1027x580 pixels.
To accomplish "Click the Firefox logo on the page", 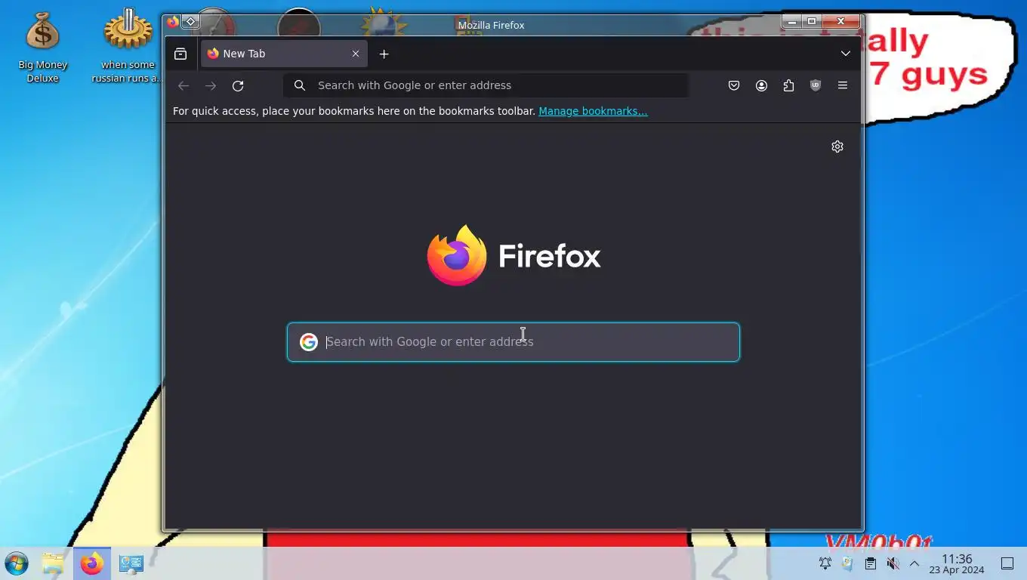I will pyautogui.click(x=513, y=255).
